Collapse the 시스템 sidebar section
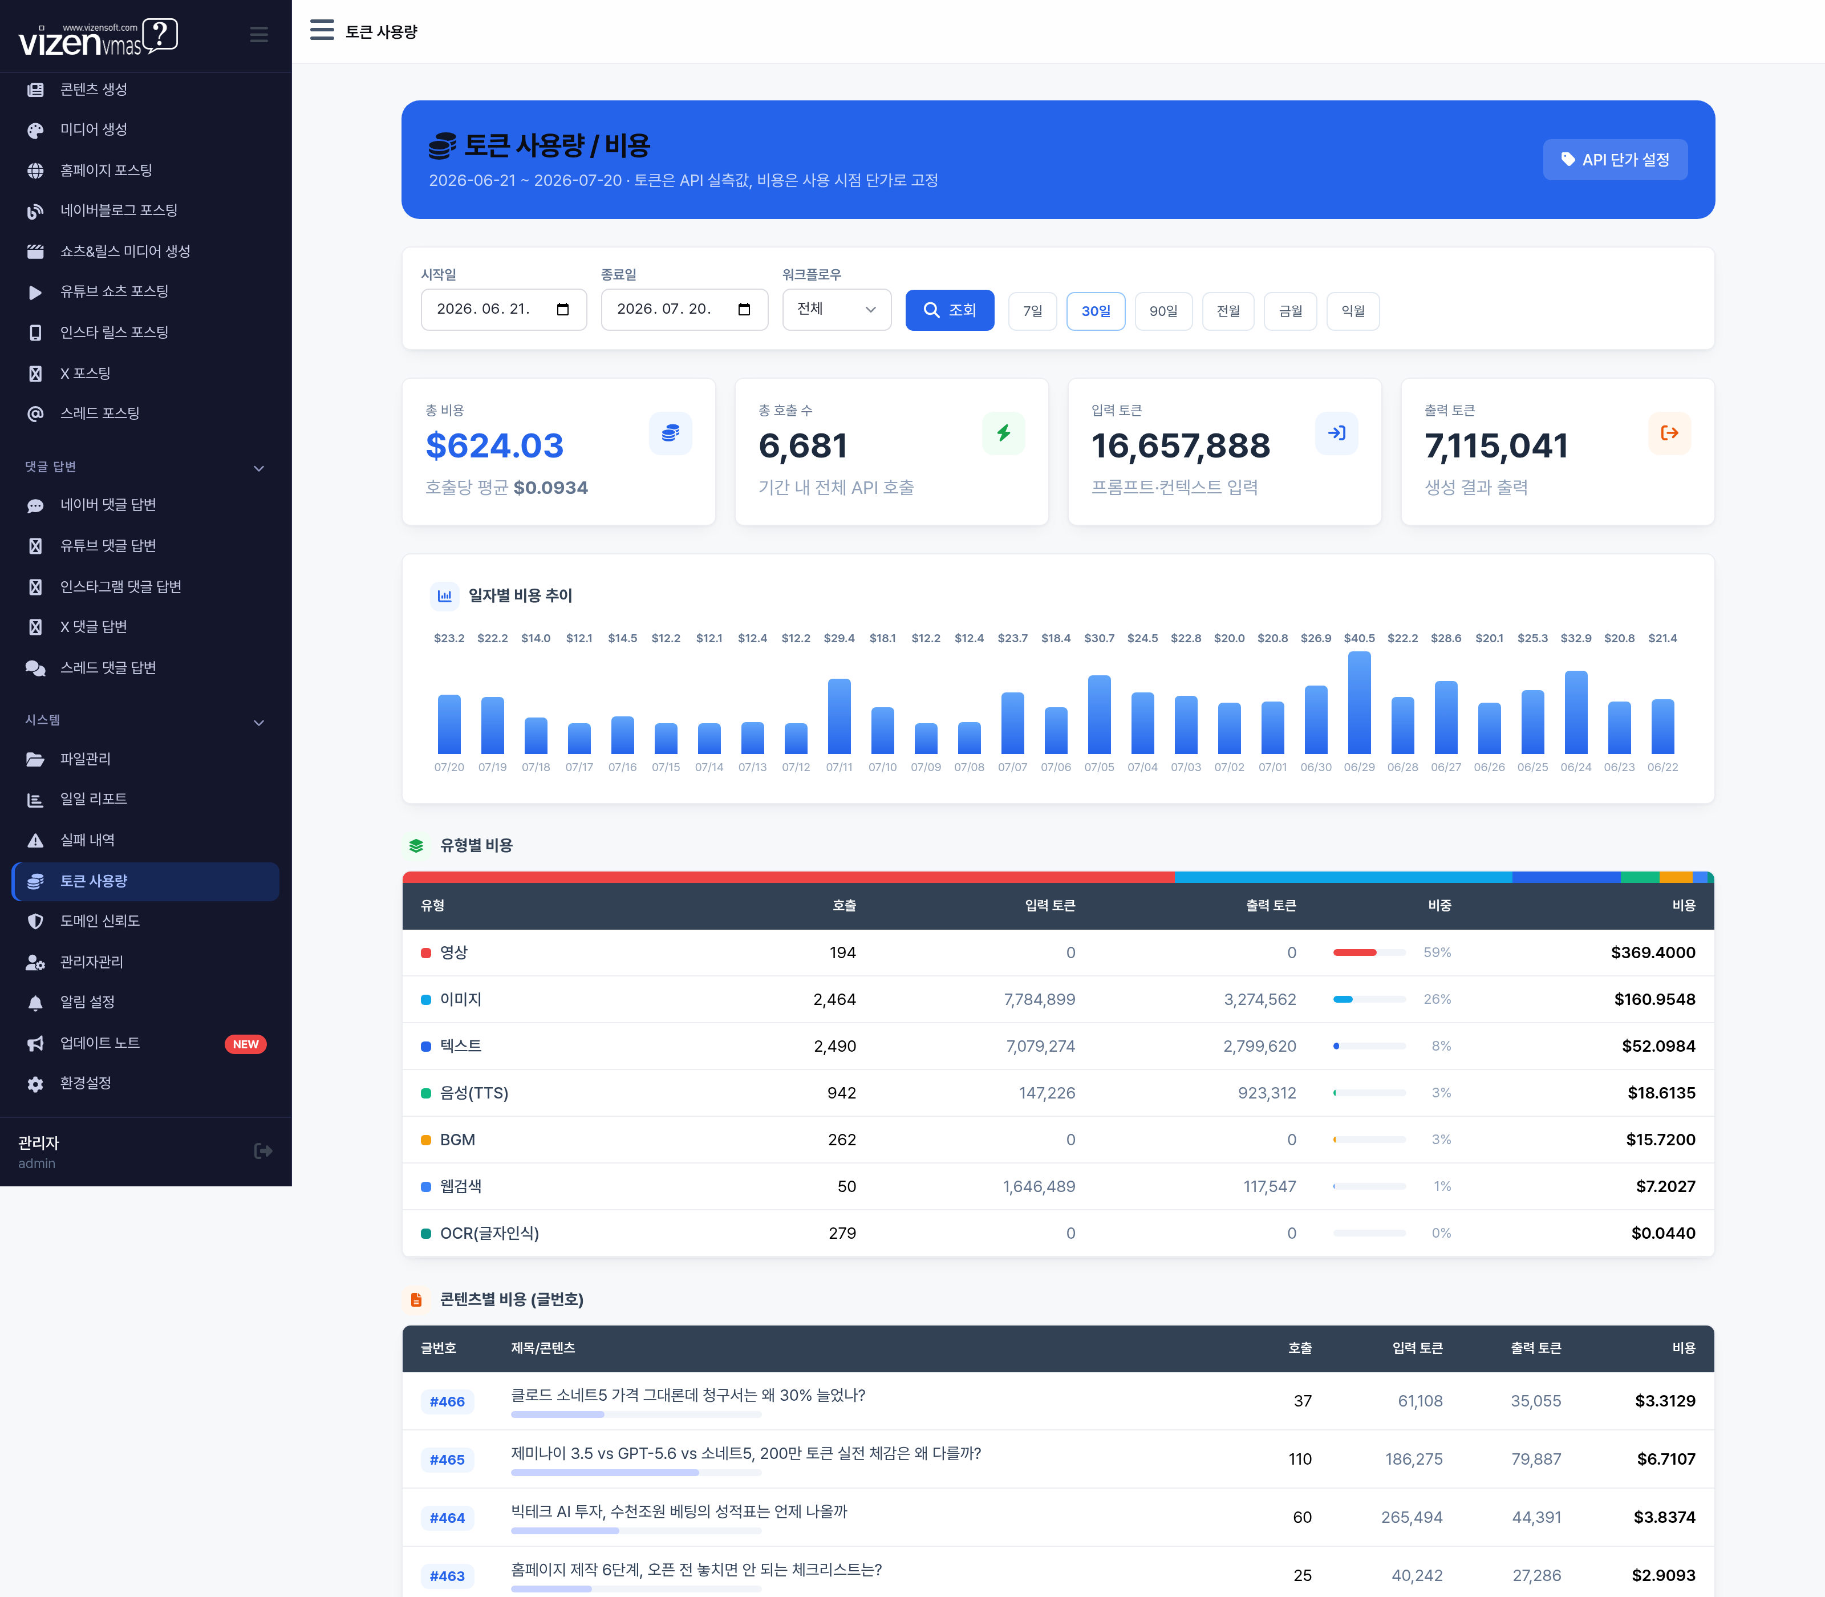This screenshot has width=1825, height=1597. coord(258,722)
